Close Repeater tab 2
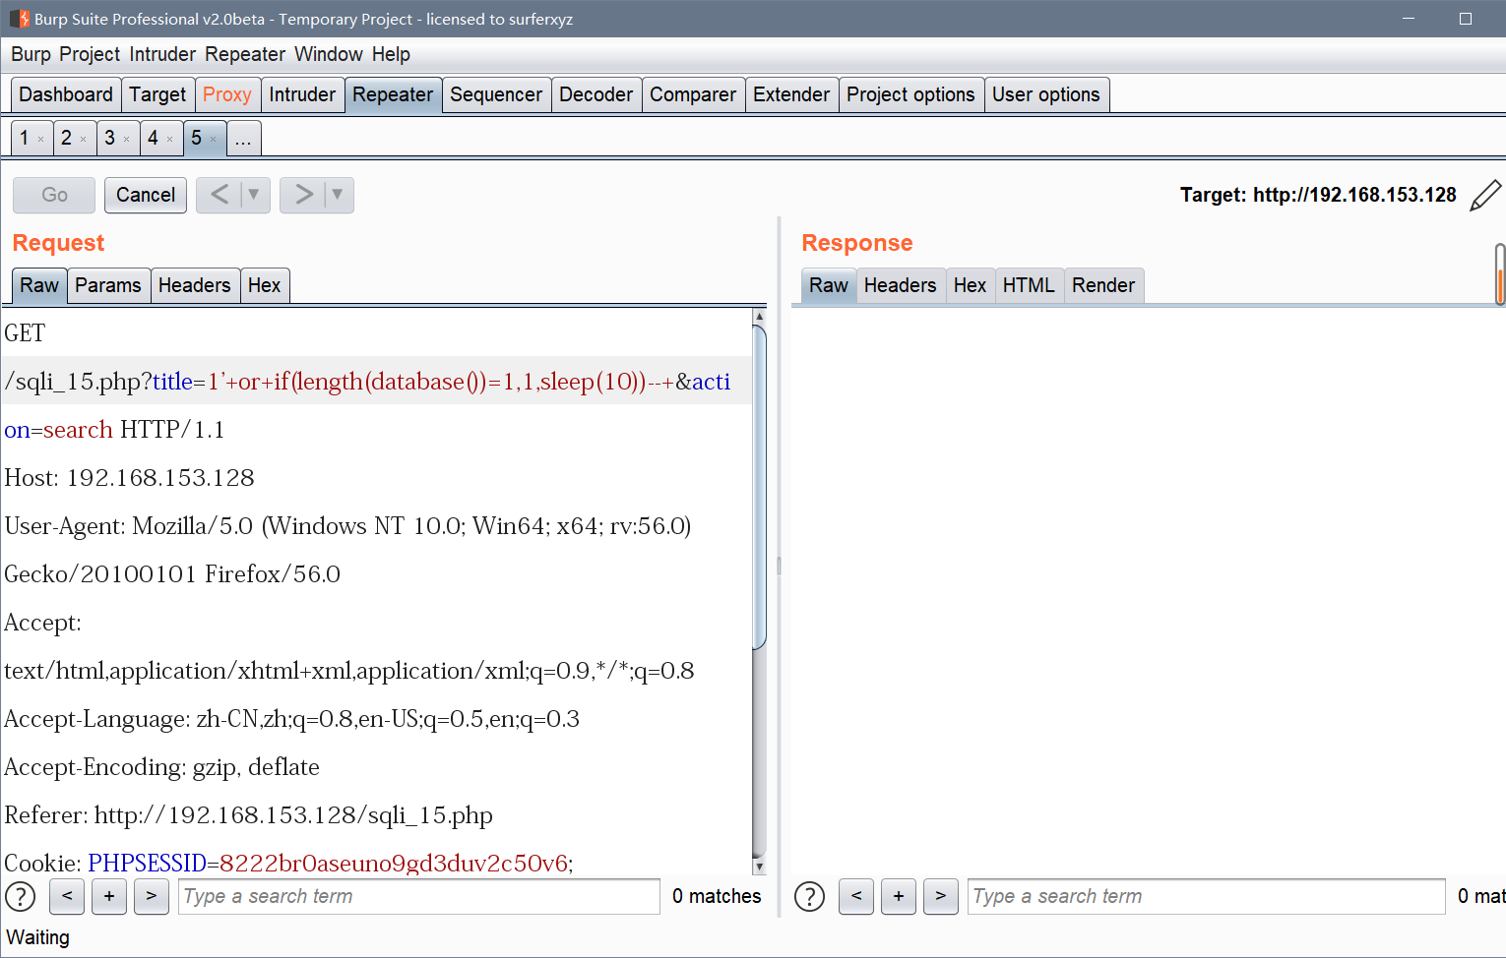1506x958 pixels. tap(84, 140)
